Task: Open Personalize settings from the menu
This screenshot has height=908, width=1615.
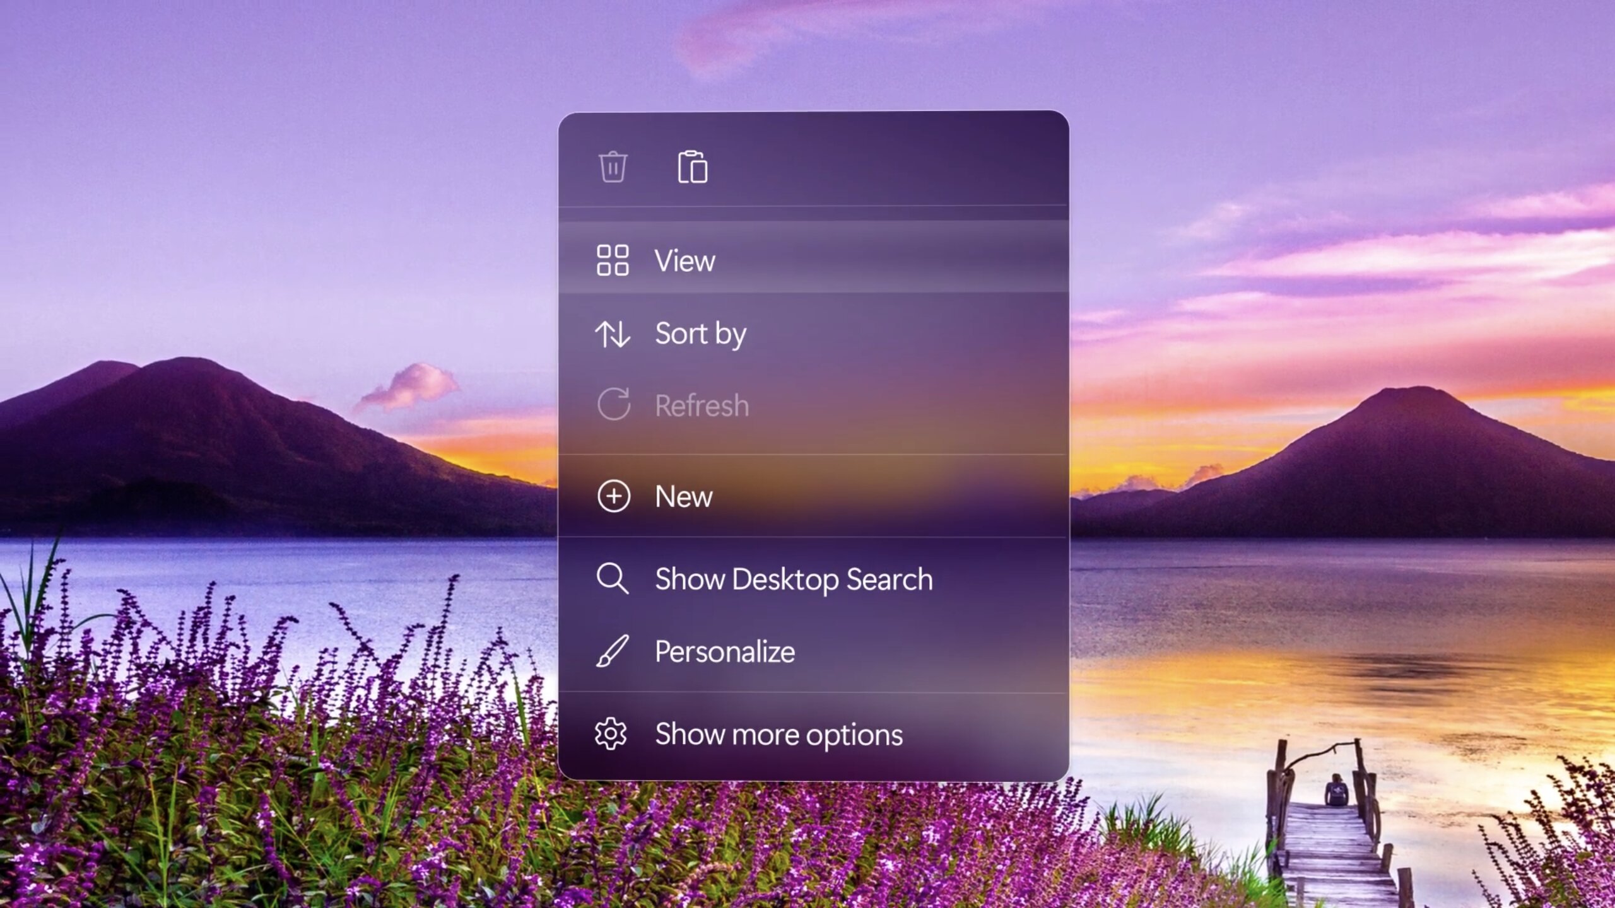Action: (813, 651)
